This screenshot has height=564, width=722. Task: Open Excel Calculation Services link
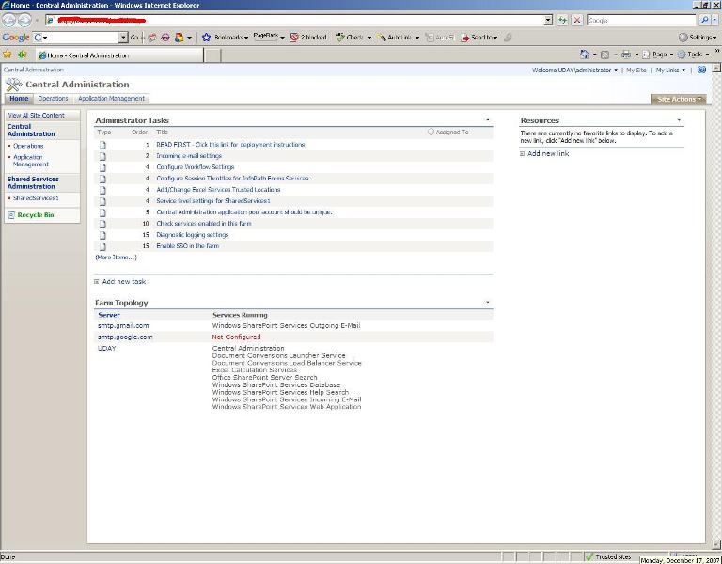pyautogui.click(x=255, y=370)
